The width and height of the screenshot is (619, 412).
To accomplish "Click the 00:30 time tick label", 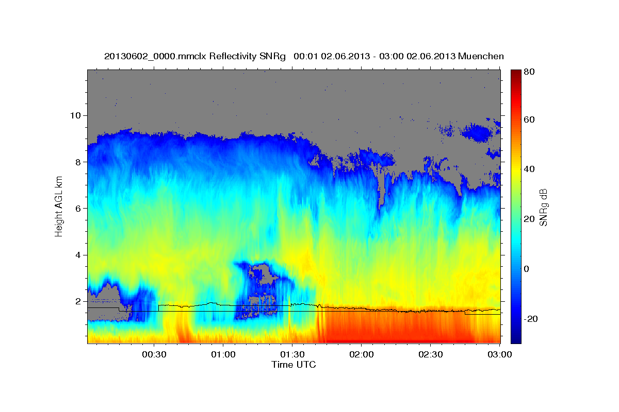I will tap(154, 355).
